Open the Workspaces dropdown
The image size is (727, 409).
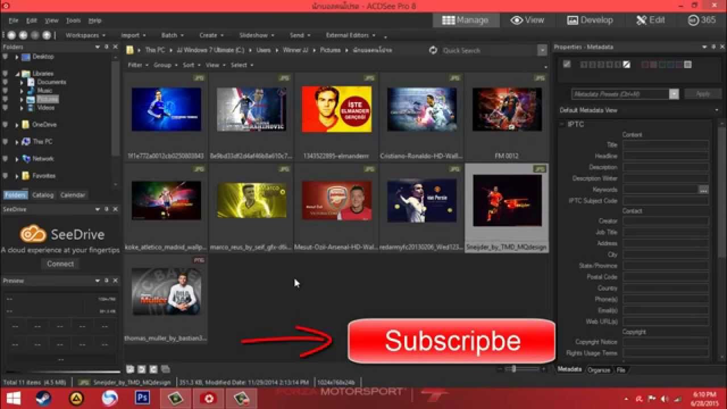point(85,35)
